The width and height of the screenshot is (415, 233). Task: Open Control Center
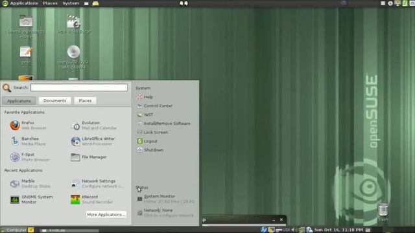click(x=154, y=105)
